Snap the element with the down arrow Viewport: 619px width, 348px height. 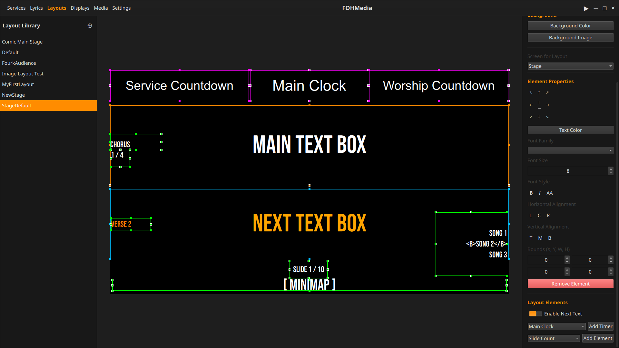pyautogui.click(x=539, y=117)
